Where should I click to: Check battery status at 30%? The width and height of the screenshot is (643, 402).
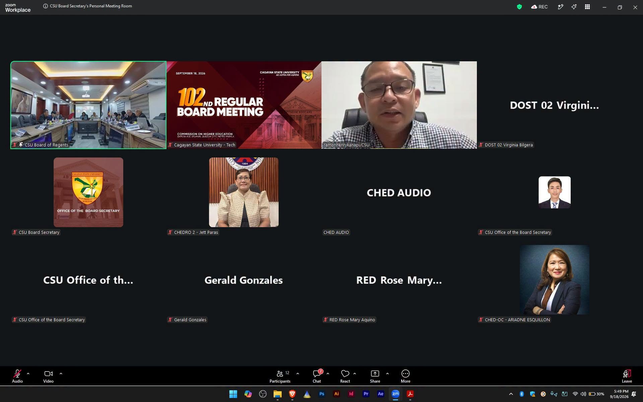(596, 394)
